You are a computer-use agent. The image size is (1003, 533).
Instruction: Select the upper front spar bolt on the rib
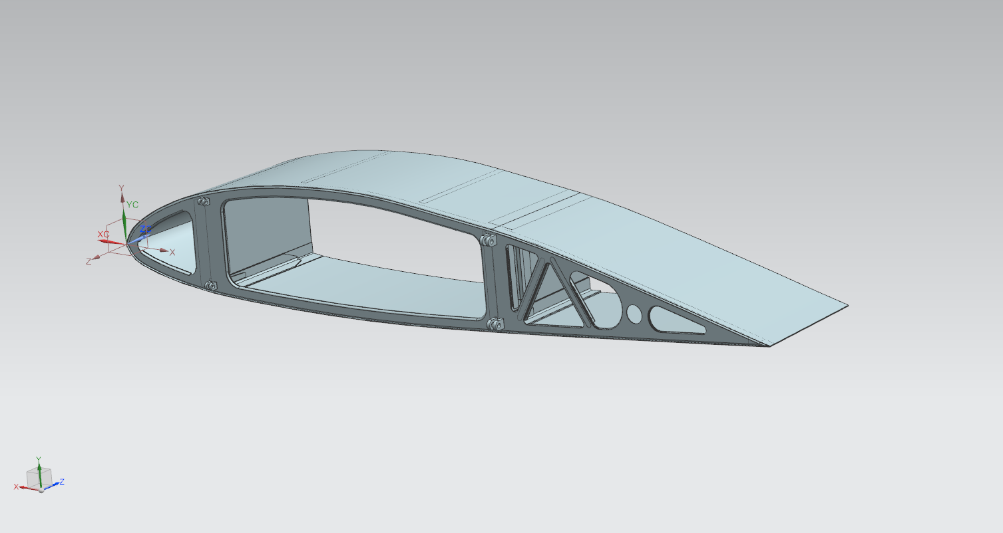click(x=204, y=201)
